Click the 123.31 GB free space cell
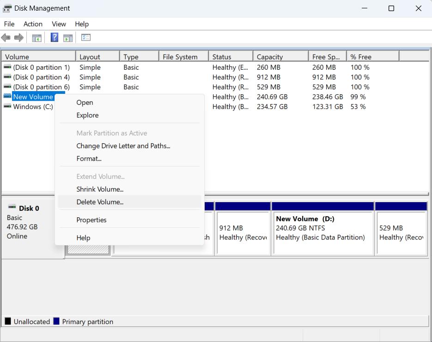This screenshot has height=342, width=432. tap(328, 107)
